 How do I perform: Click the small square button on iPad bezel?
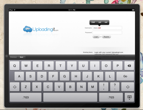click(x=7, y=56)
